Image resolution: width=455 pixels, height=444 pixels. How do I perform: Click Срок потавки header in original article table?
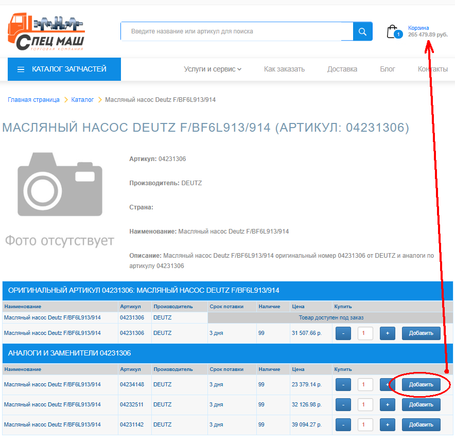[232, 307]
